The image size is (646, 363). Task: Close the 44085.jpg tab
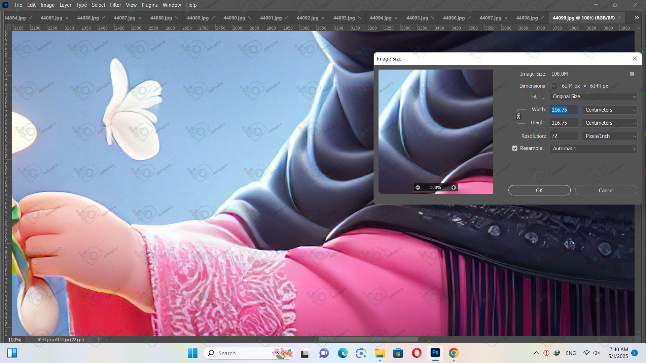click(67, 18)
